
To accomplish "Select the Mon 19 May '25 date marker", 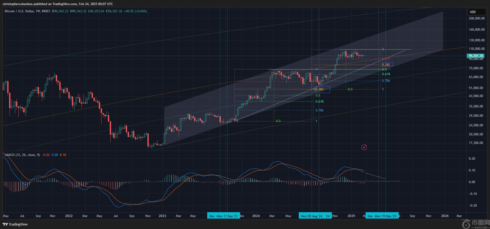I will 385,216.
